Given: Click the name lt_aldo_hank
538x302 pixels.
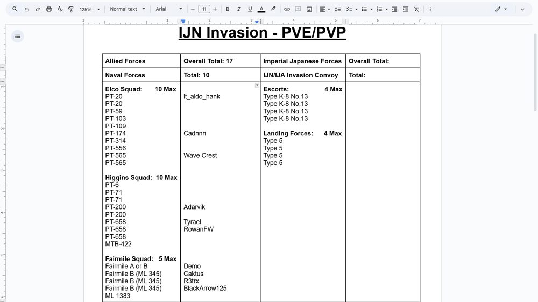Looking at the screenshot, I should click(202, 97).
